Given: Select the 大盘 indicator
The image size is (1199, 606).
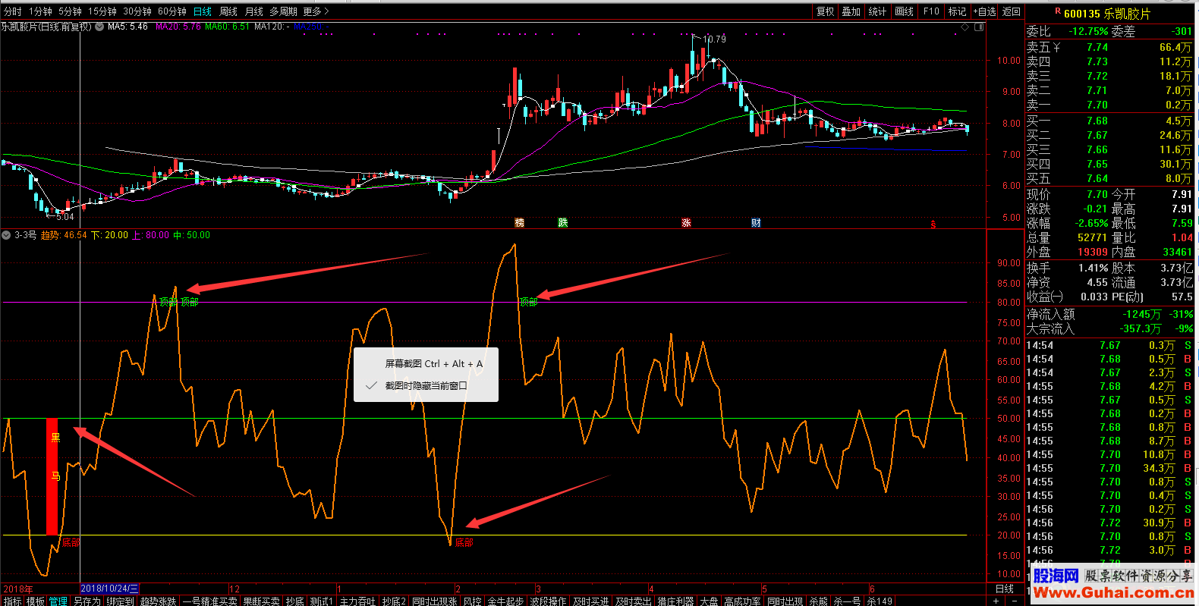Looking at the screenshot, I should (x=709, y=601).
